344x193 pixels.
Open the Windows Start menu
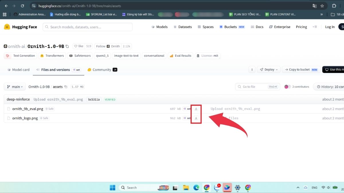click(112, 188)
